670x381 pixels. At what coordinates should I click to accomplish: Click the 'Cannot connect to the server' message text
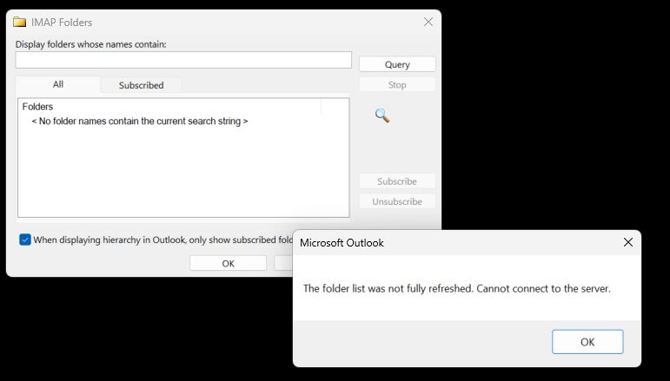[543, 288]
